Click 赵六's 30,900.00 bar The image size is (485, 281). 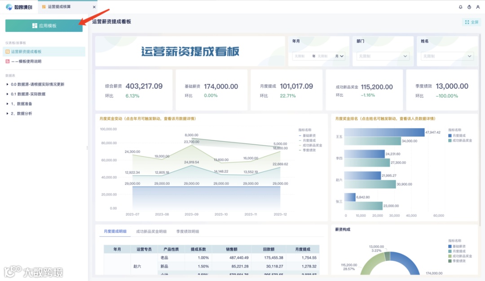[370, 184]
